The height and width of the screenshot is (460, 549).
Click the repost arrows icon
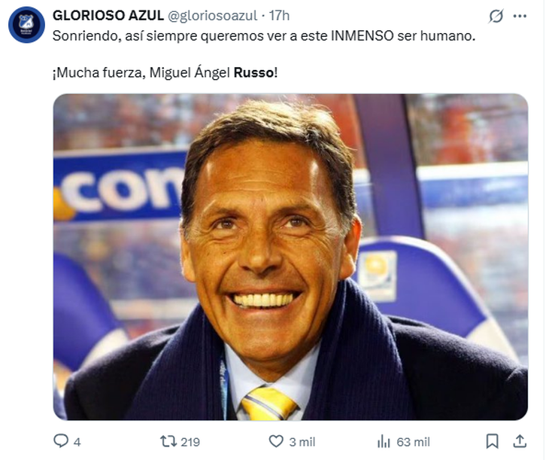coord(168,441)
